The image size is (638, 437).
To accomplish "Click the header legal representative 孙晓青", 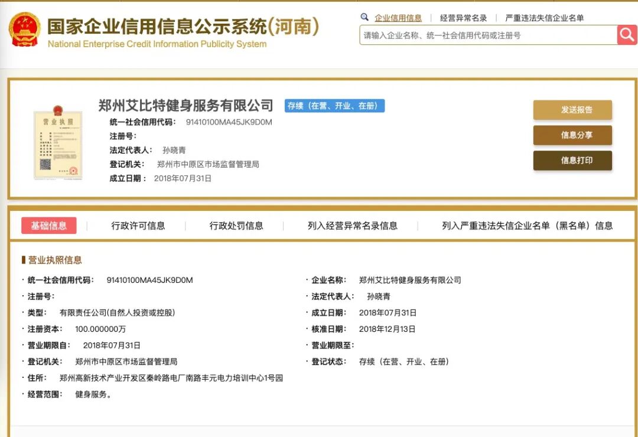I will (x=174, y=150).
